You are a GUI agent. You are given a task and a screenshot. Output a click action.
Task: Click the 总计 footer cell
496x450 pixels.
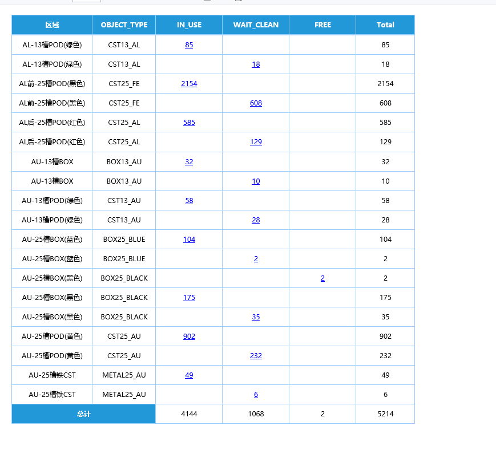[83, 414]
